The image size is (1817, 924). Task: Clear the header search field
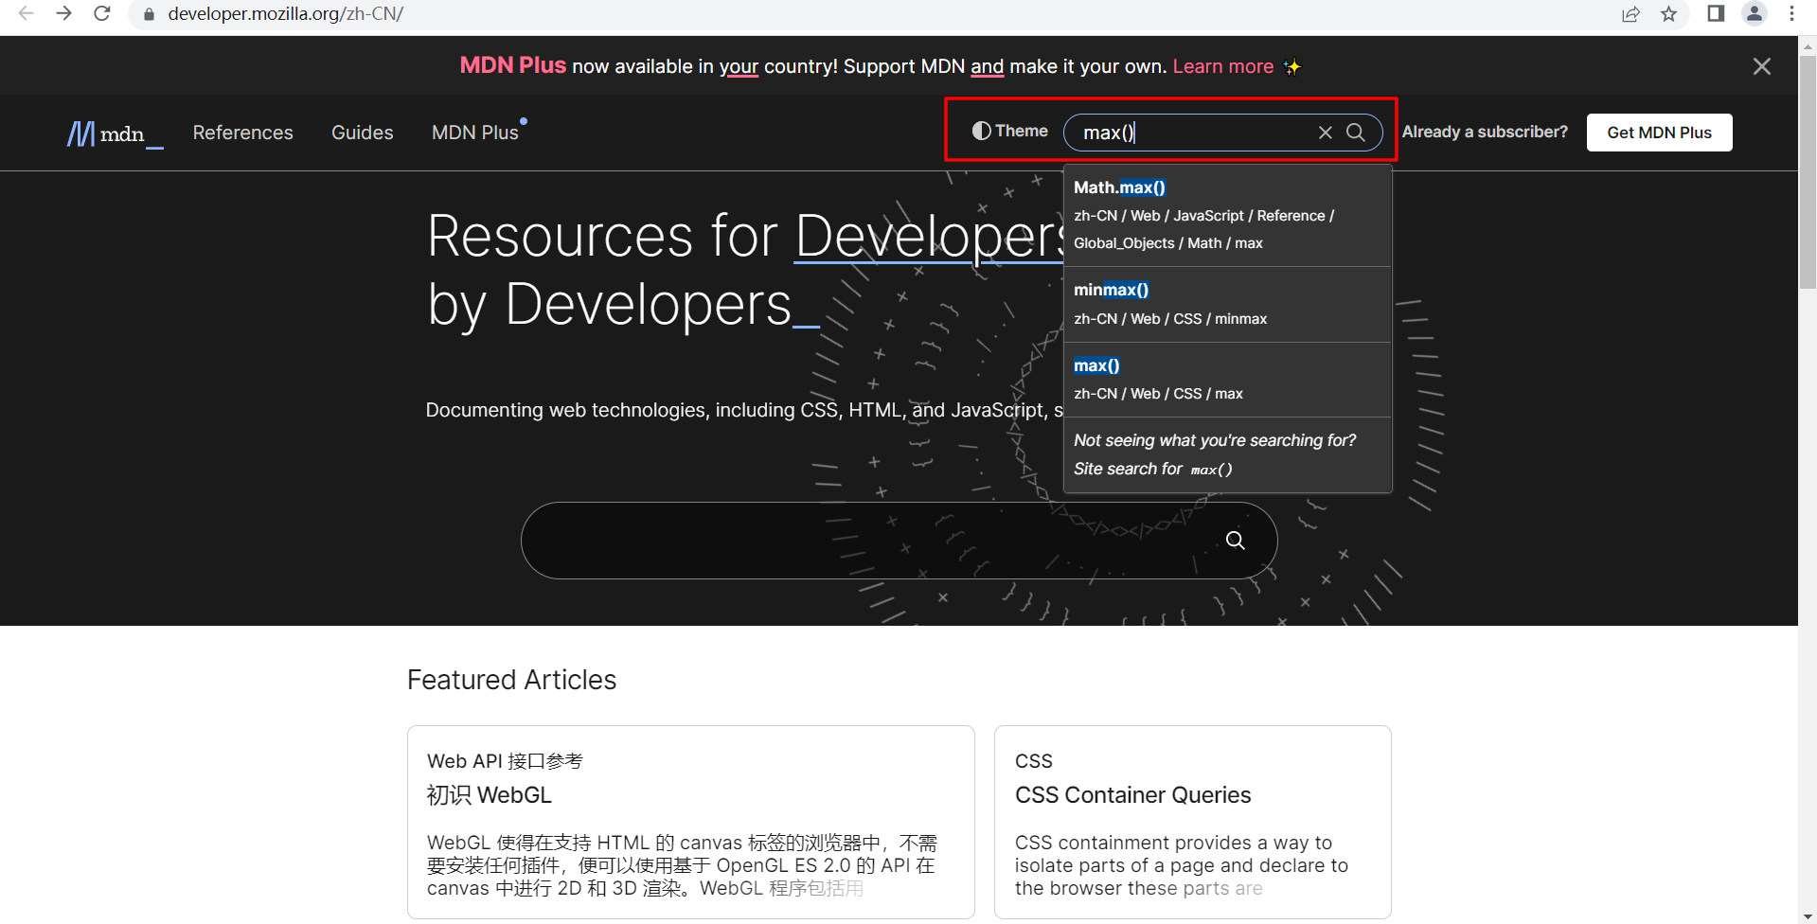(x=1326, y=133)
